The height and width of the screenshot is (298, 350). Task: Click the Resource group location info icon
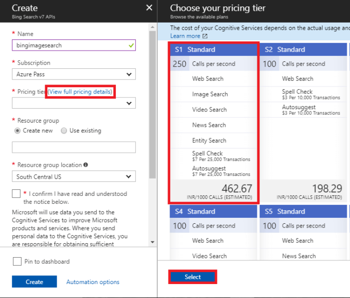tap(86, 165)
